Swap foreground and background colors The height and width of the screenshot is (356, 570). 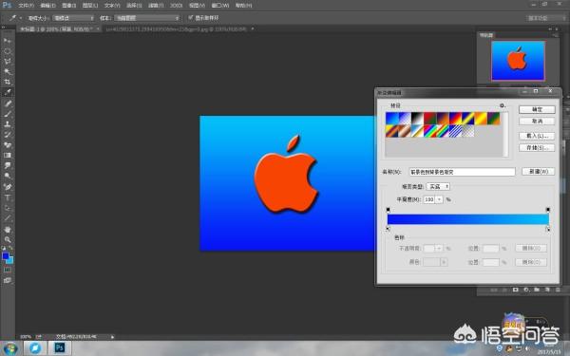point(10,249)
